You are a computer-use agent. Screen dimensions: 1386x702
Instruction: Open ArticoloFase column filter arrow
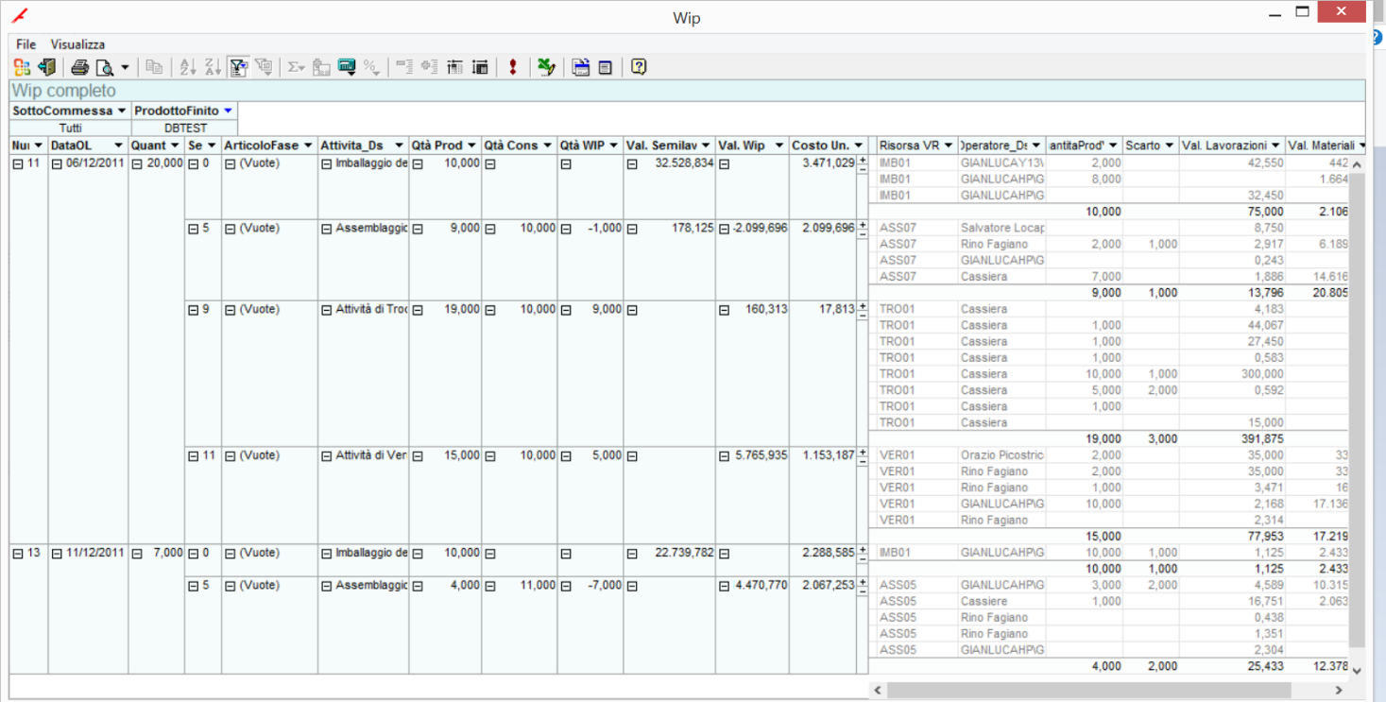pyautogui.click(x=308, y=146)
